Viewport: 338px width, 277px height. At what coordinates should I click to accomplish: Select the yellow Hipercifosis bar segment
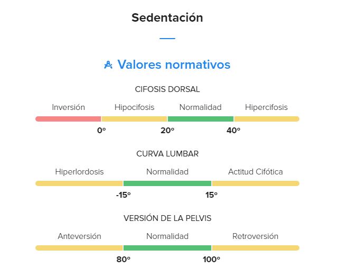(267, 119)
